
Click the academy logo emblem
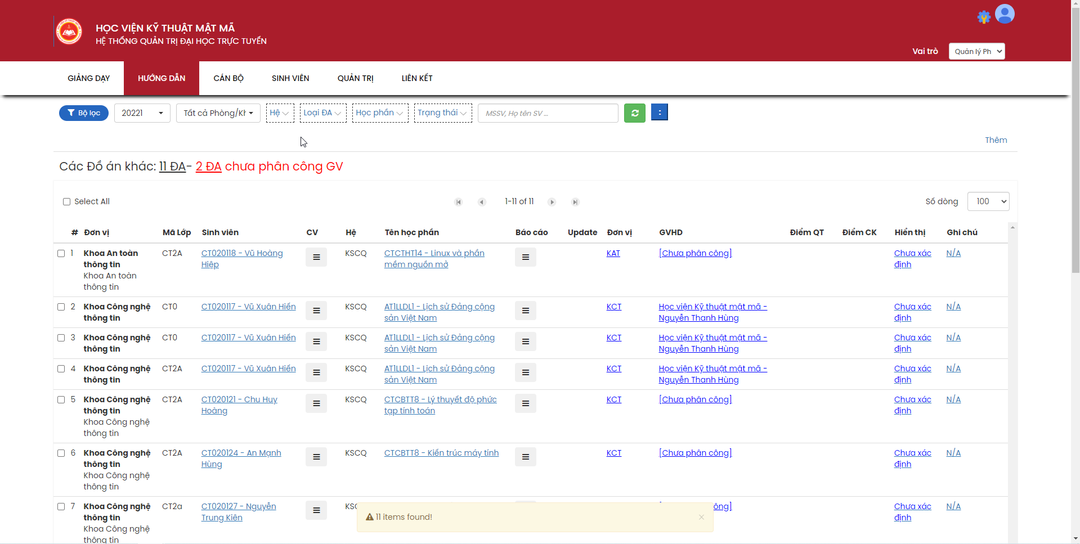point(69,32)
